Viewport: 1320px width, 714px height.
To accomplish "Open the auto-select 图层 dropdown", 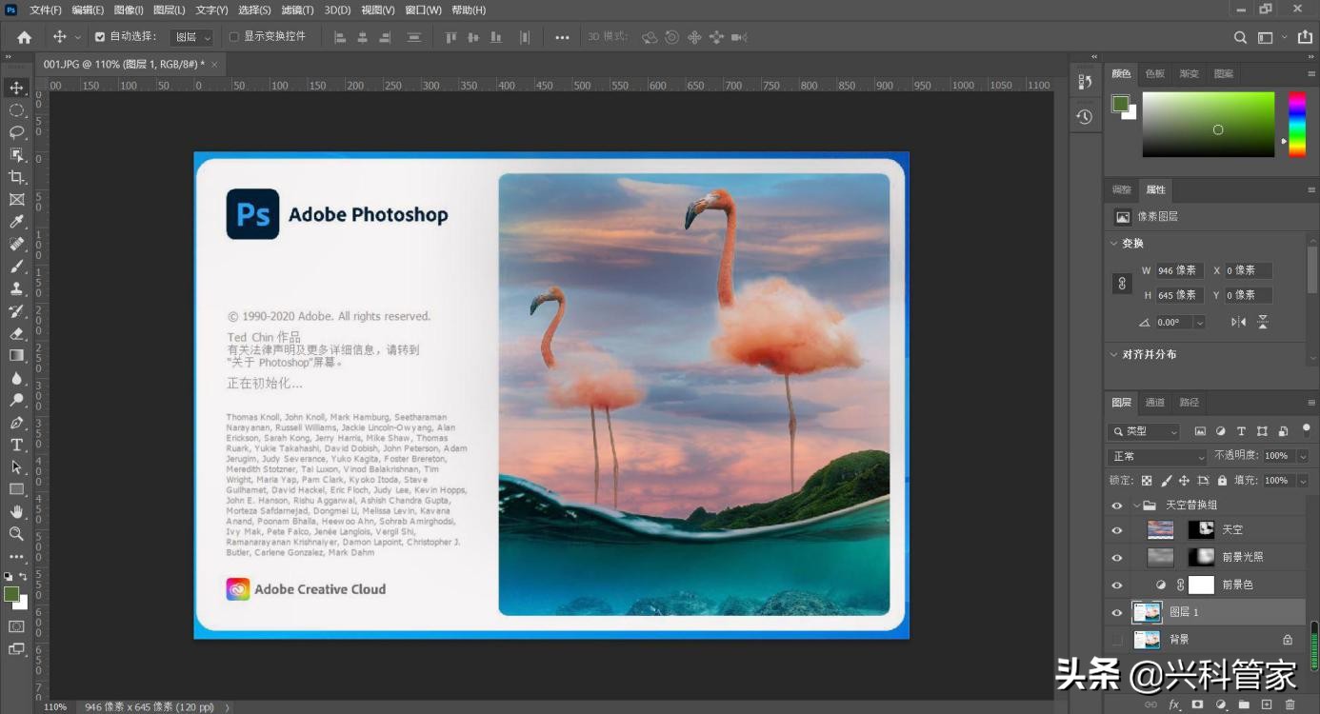I will (x=191, y=37).
